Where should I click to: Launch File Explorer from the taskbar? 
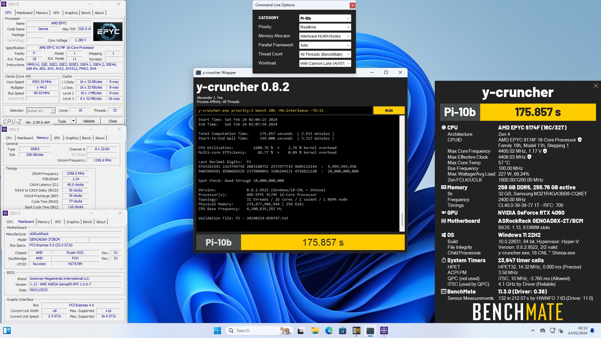point(315,330)
